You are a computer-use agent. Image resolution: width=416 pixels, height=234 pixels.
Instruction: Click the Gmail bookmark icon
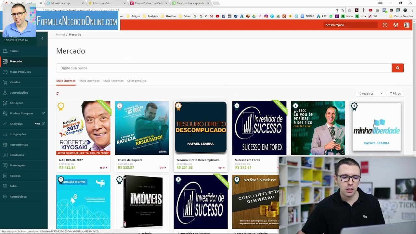click(x=212, y=16)
